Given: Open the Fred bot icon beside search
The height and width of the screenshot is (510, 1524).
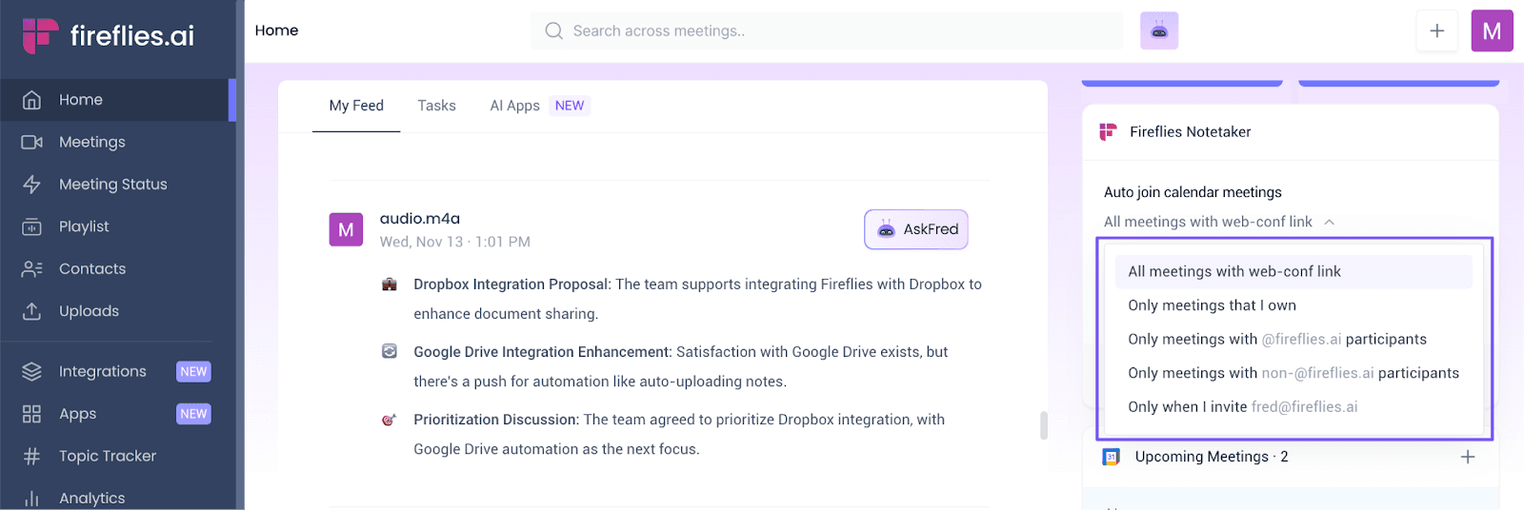Looking at the screenshot, I should pos(1159,30).
